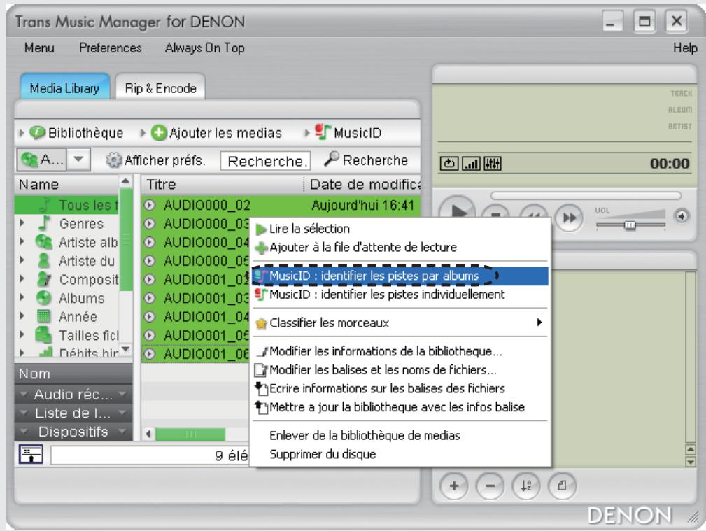Click the transfer icon in status bar
This screenshot has height=531, width=706.
point(31,454)
